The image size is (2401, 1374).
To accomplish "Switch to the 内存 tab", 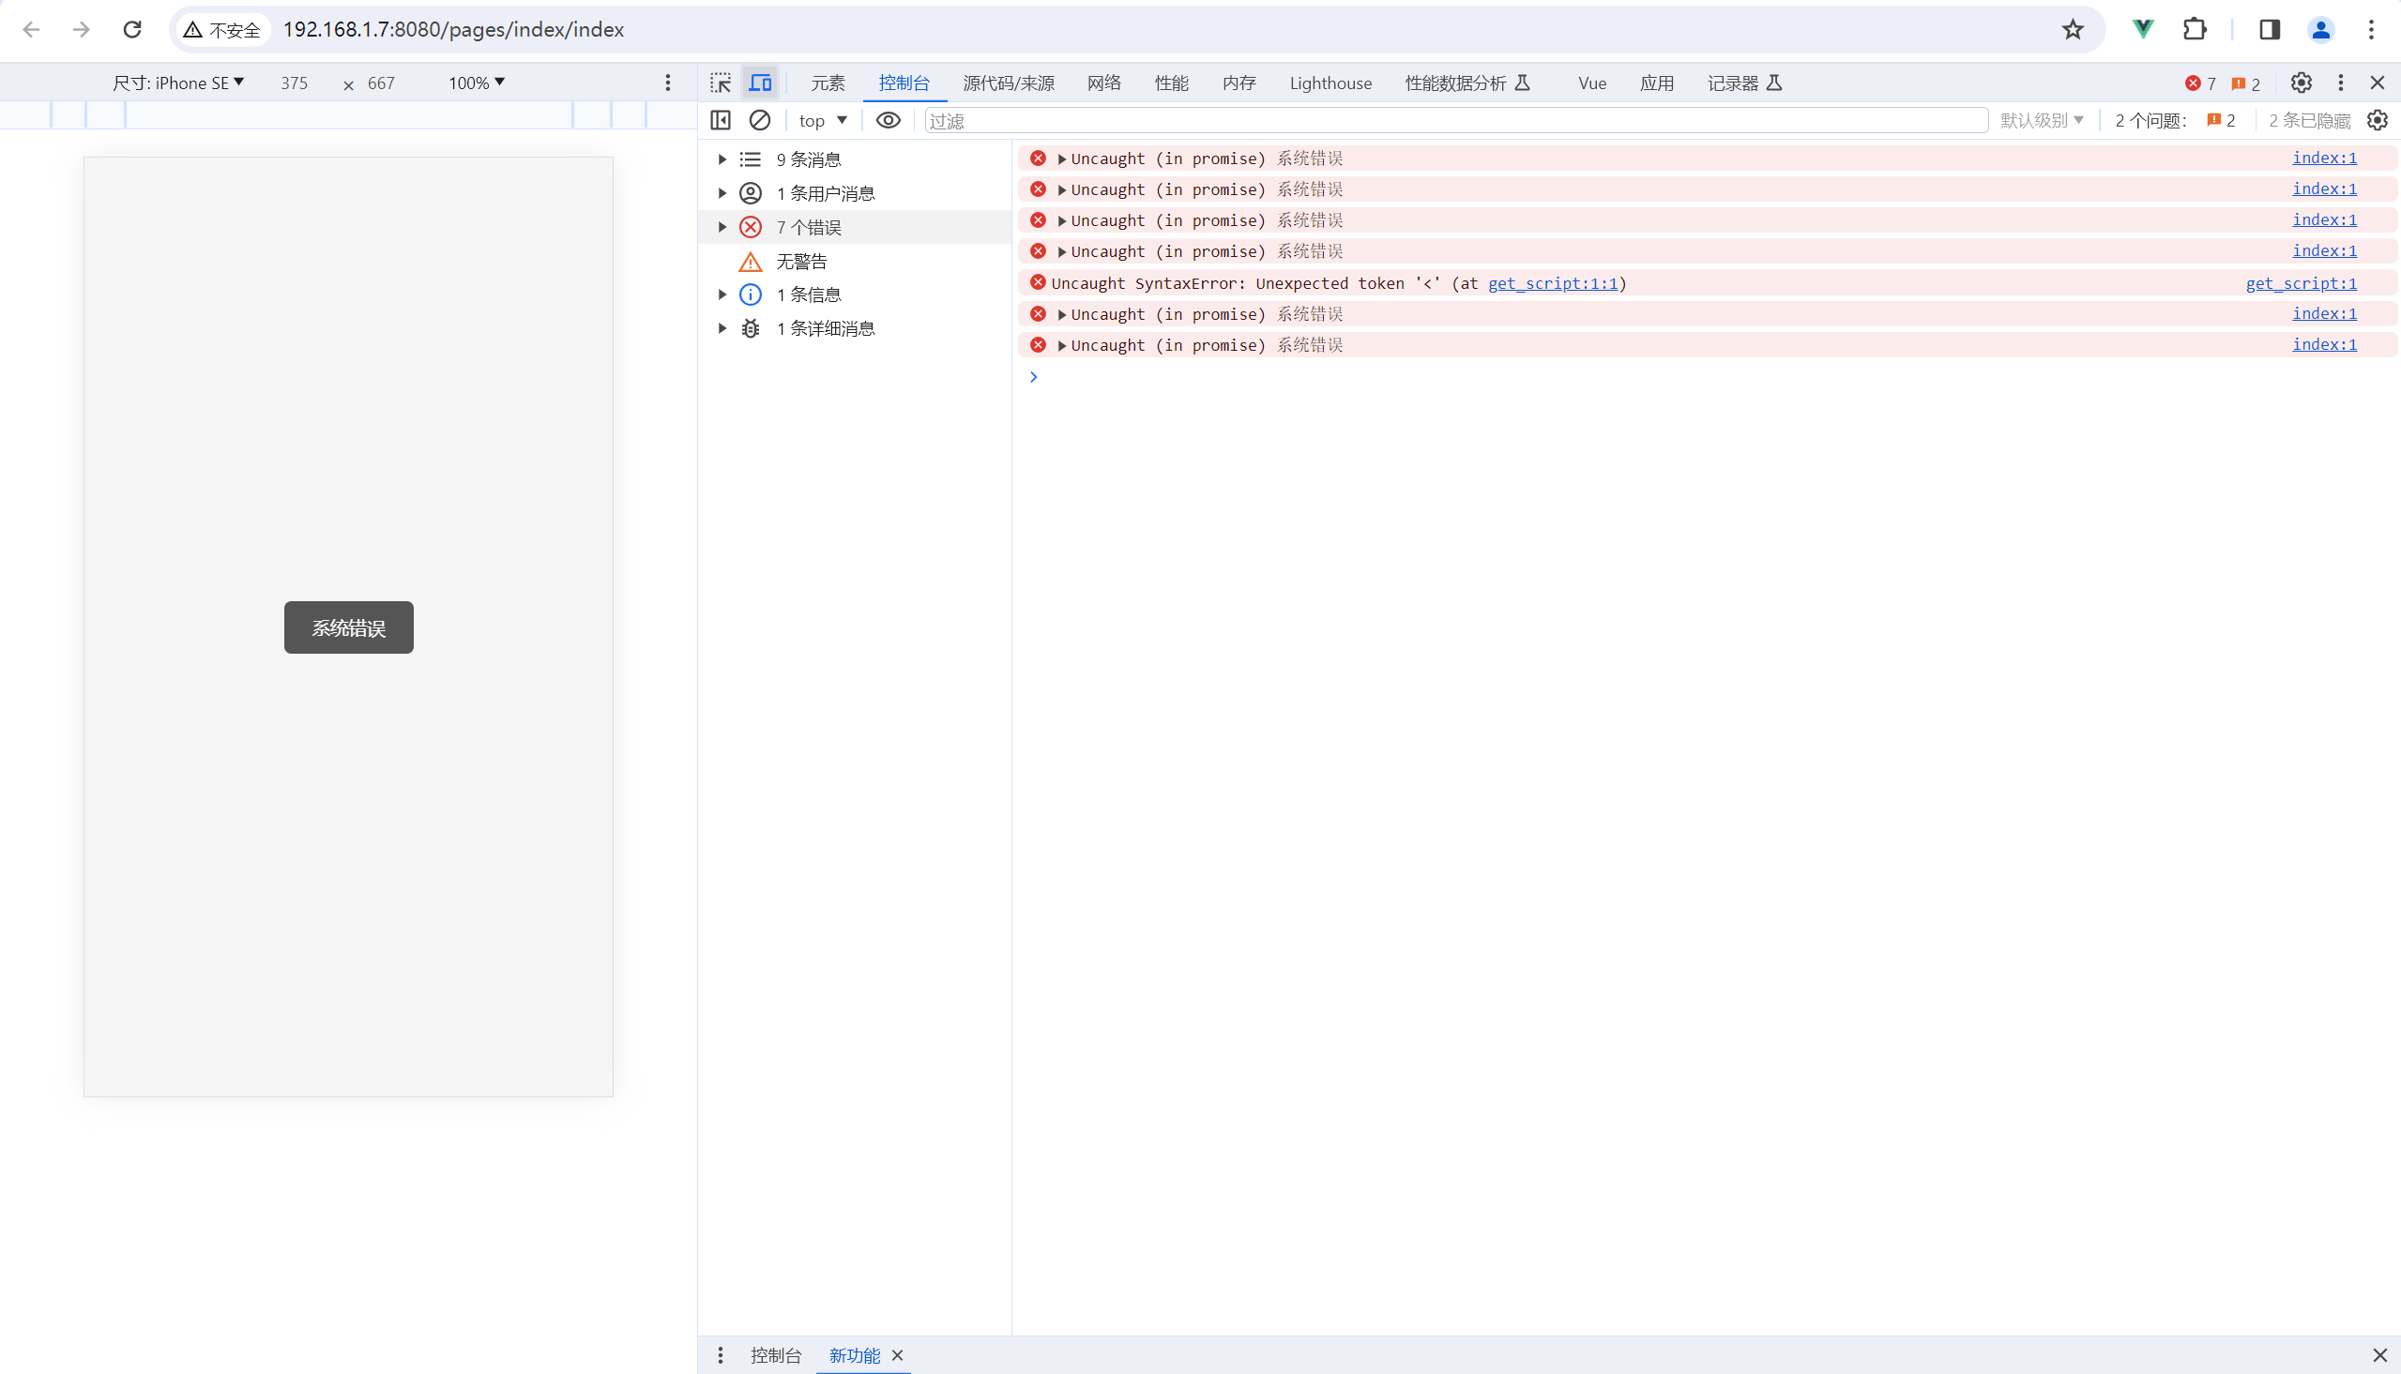I will [x=1238, y=83].
